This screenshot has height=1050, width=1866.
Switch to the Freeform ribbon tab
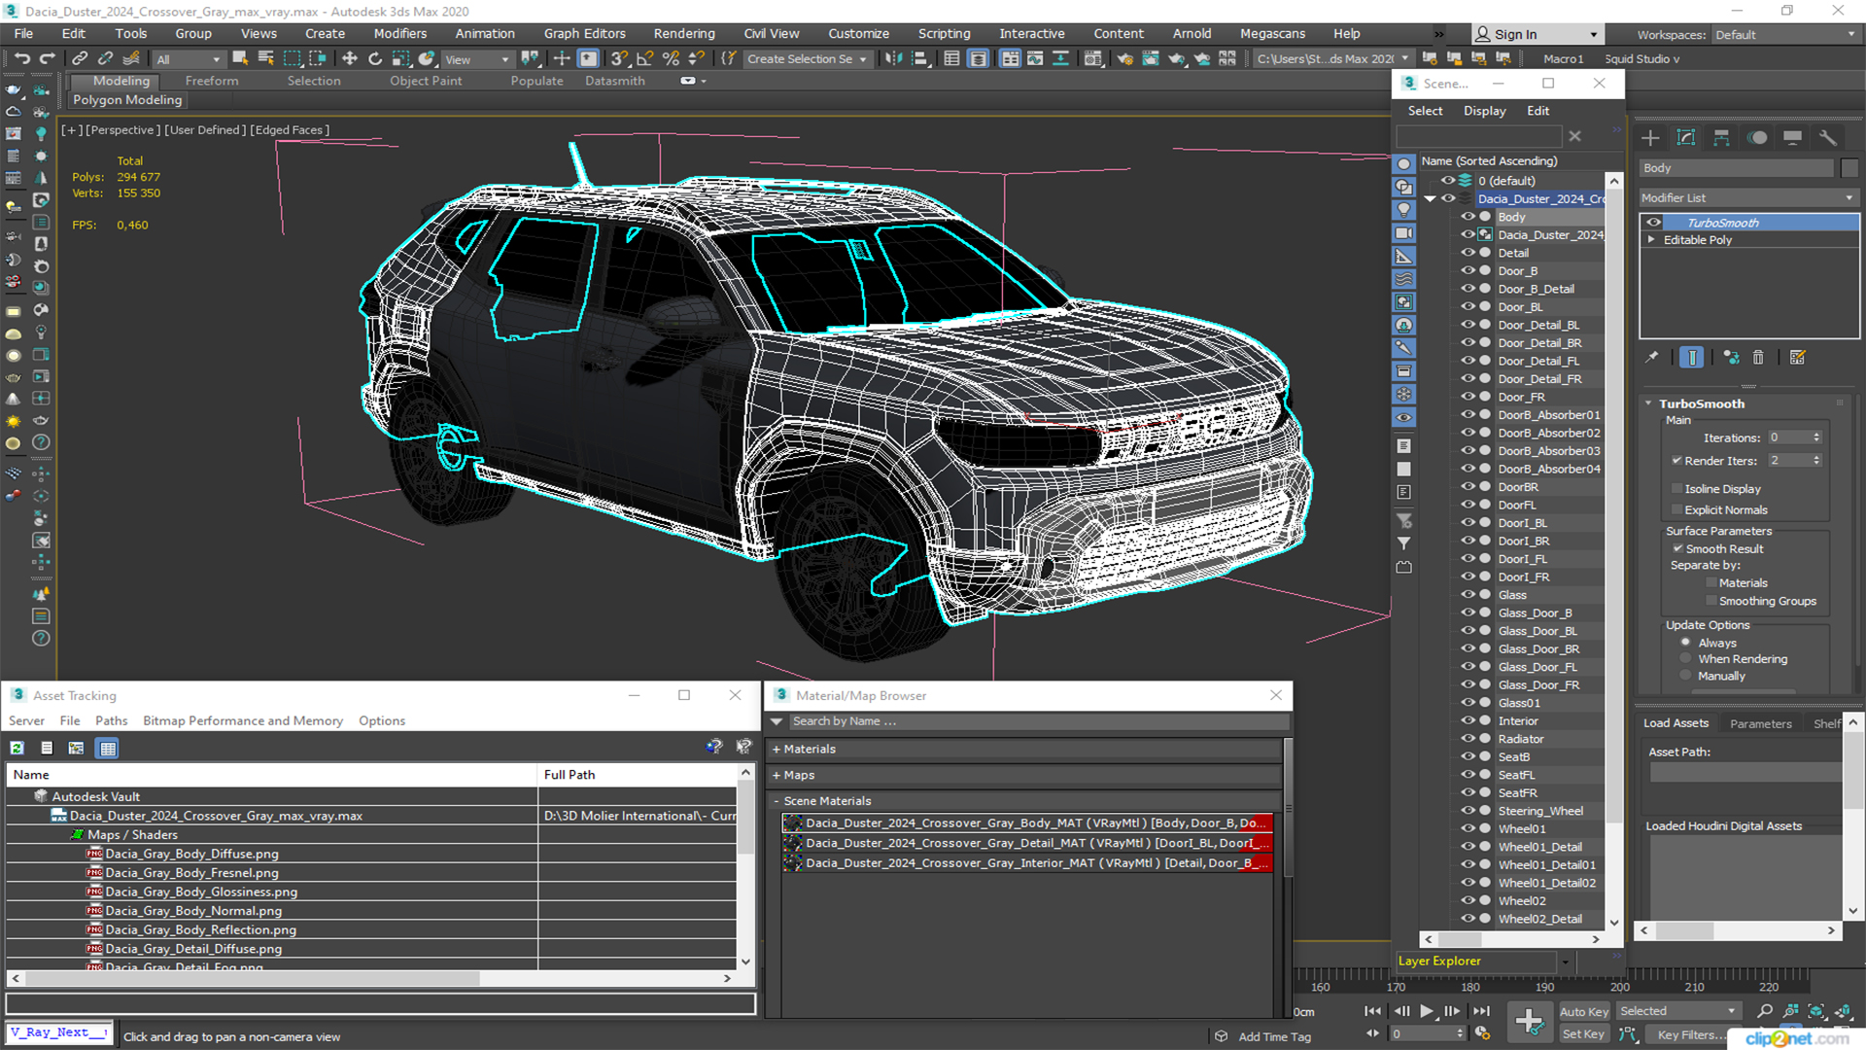click(212, 81)
